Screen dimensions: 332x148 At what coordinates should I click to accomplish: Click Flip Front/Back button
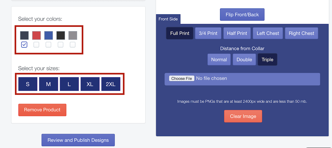click(242, 15)
